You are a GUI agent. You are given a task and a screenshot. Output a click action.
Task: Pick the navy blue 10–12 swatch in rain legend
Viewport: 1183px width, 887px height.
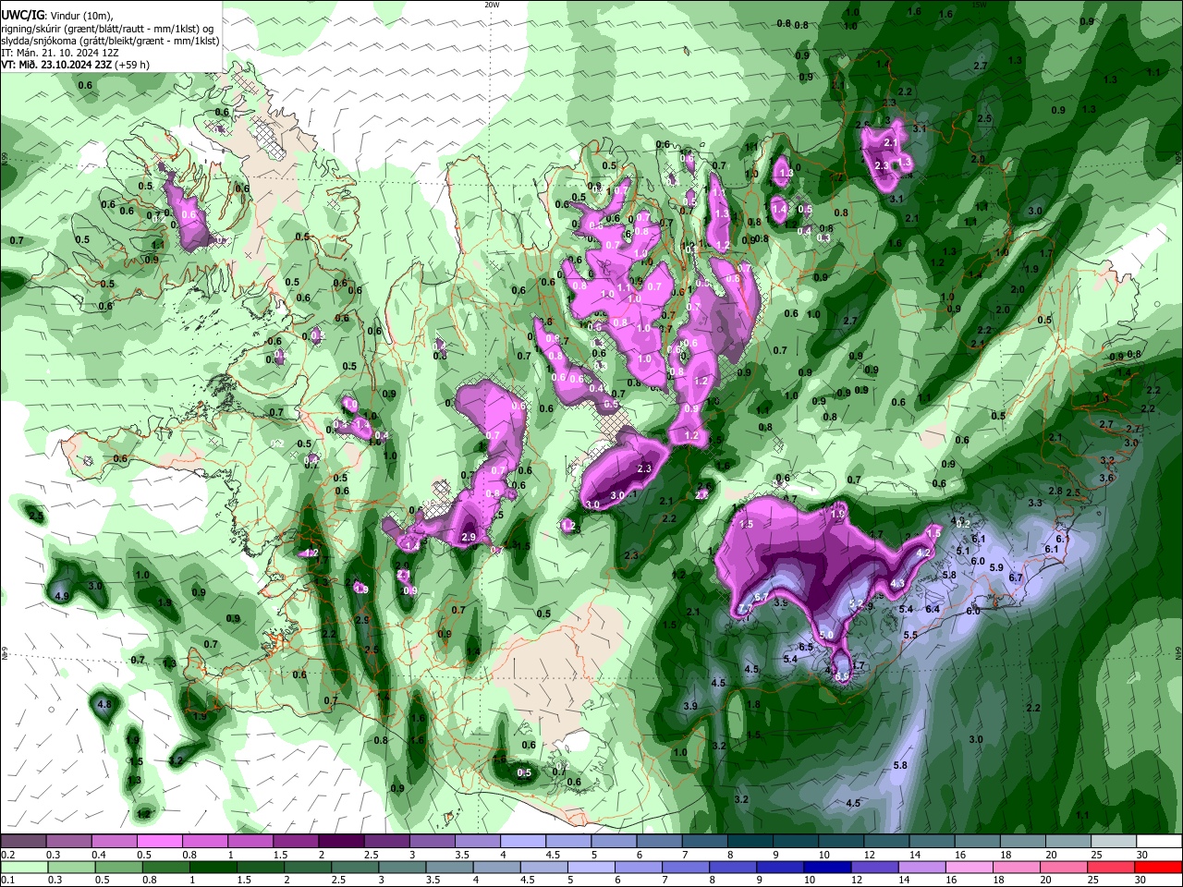[826, 867]
